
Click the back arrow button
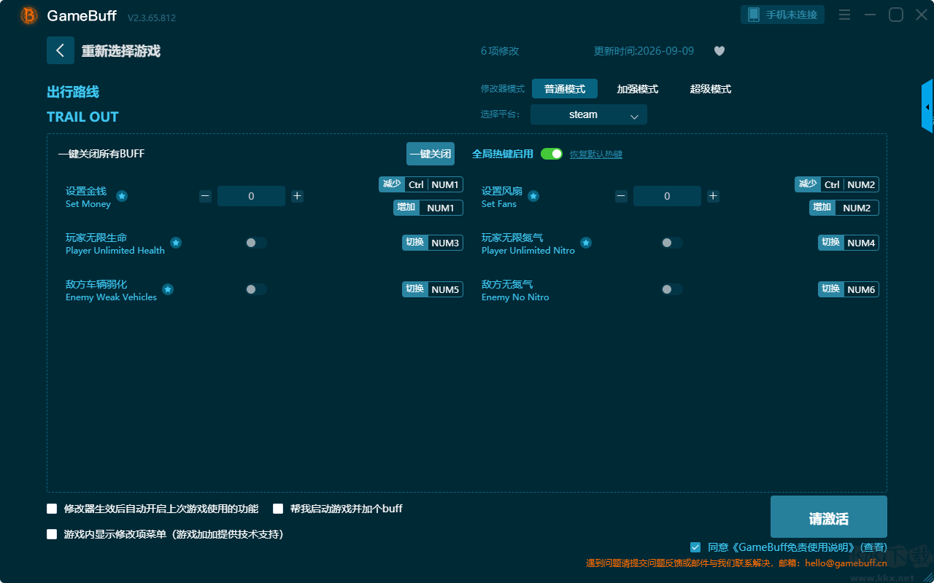point(61,50)
